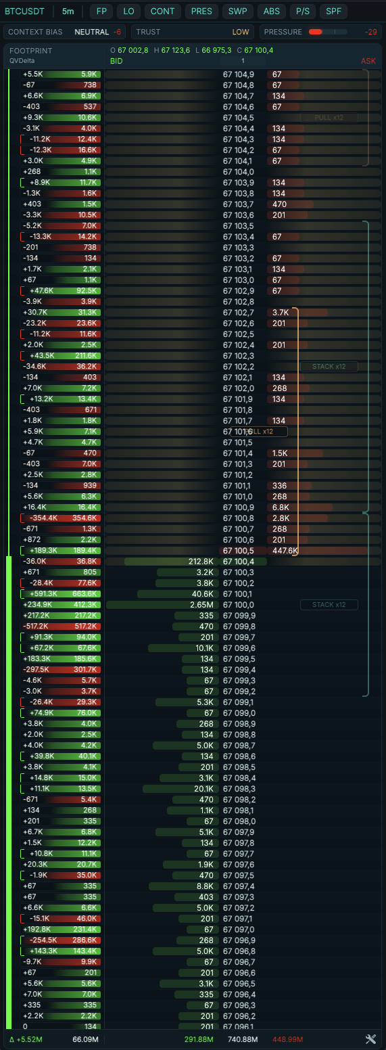Select the 1.5K ask at 67 101,4
The height and width of the screenshot is (1050, 386).
pos(281,453)
